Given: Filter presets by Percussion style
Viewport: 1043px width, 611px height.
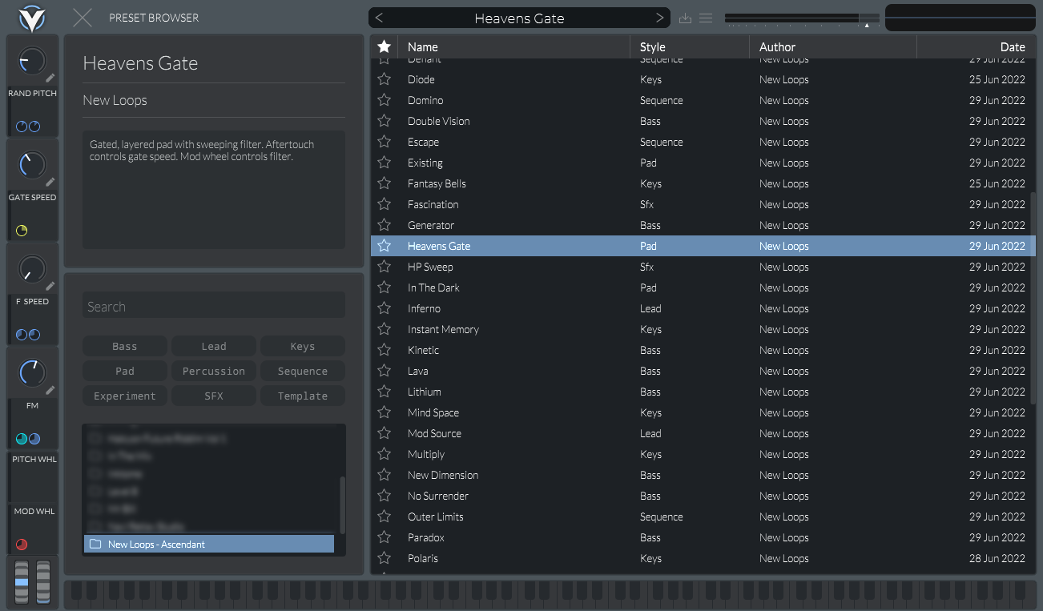Looking at the screenshot, I should pyautogui.click(x=214, y=372).
